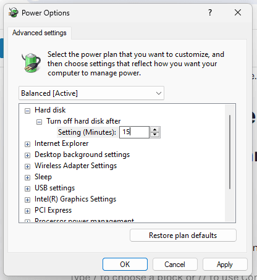257x280 pixels.
Task: Switch to the Advanced settings tab
Action: coord(40,33)
